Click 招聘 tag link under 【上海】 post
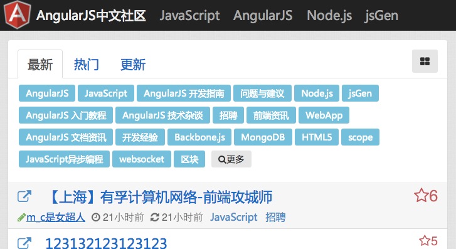 (275, 217)
